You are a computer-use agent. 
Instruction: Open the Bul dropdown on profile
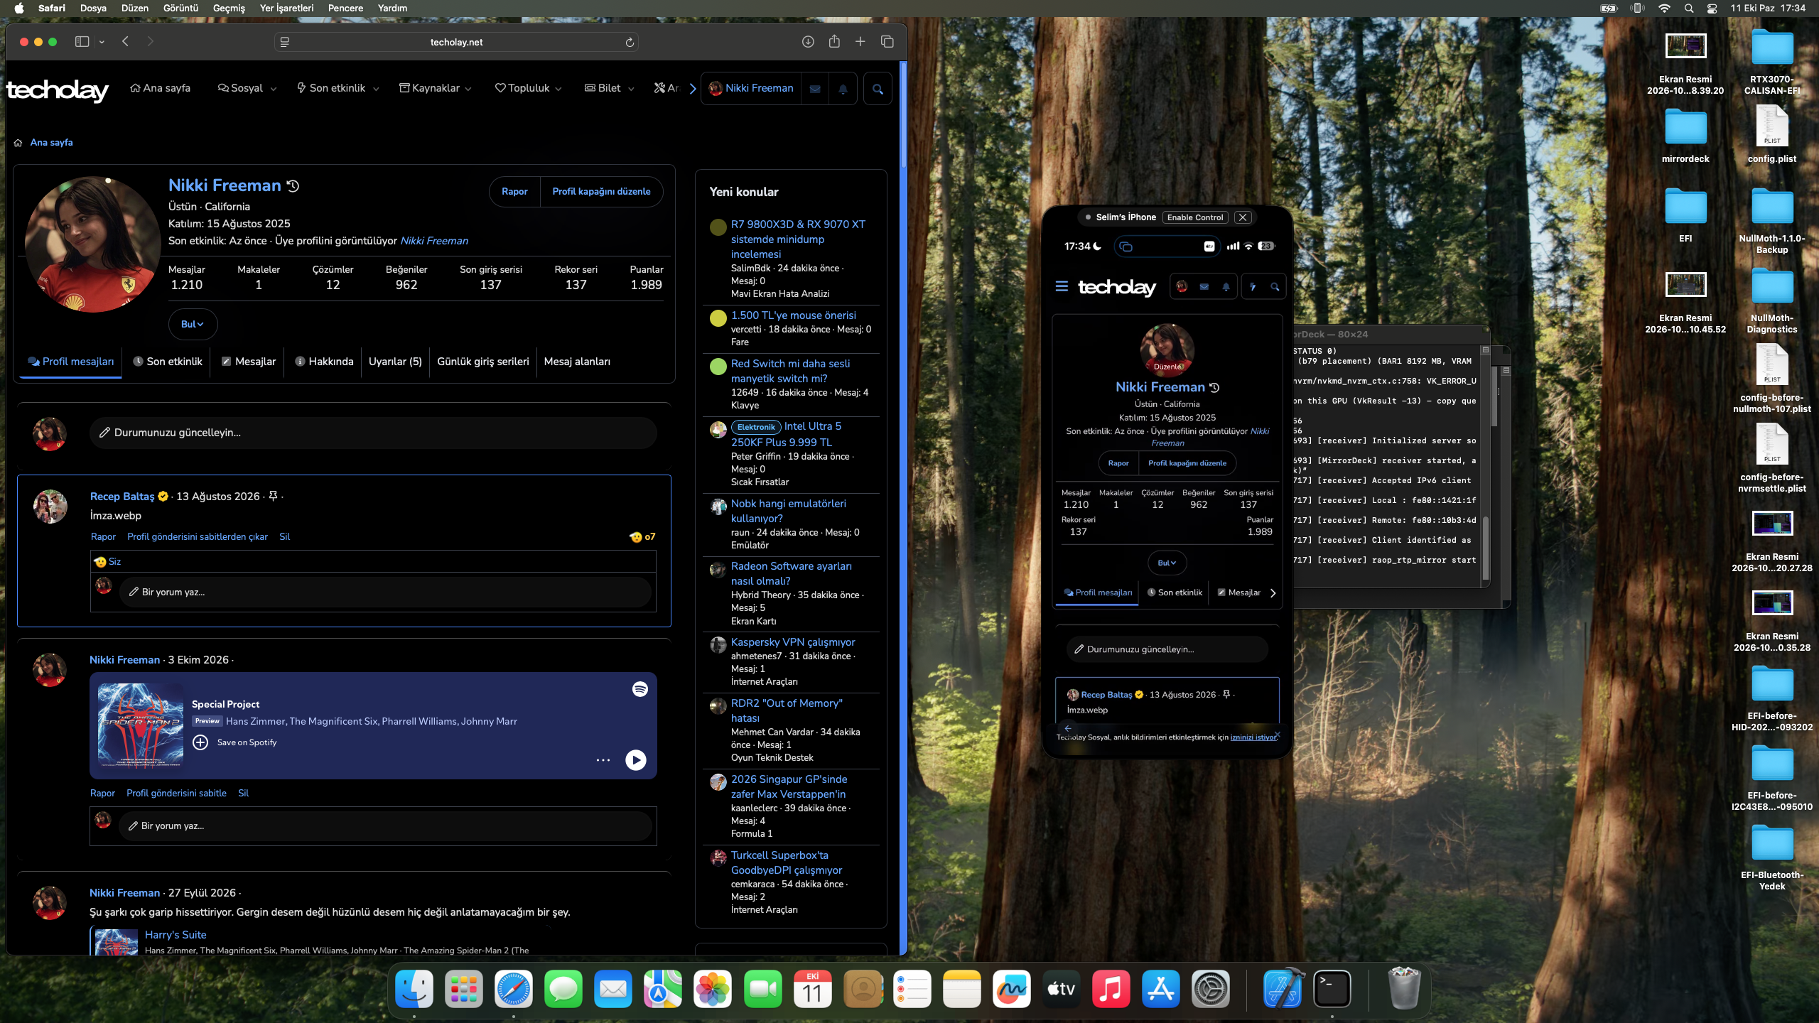(193, 324)
